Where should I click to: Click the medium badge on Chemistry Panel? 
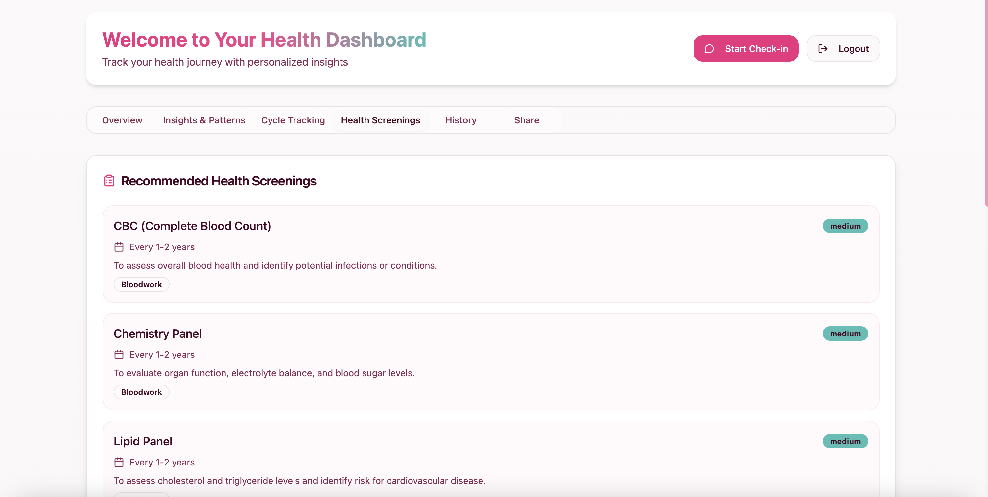click(x=845, y=334)
